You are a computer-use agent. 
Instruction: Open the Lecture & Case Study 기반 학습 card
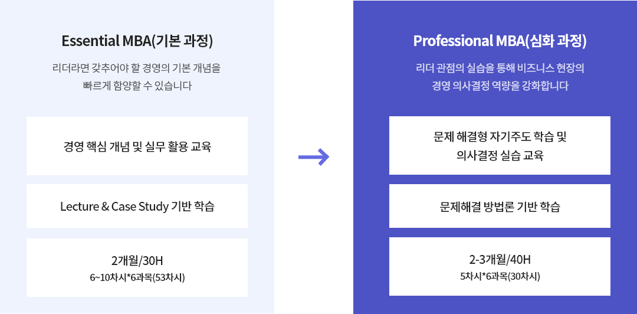coord(137,206)
